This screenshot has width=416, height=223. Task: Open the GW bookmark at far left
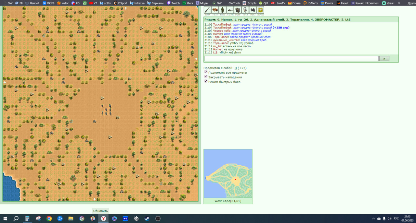tap(7, 3)
